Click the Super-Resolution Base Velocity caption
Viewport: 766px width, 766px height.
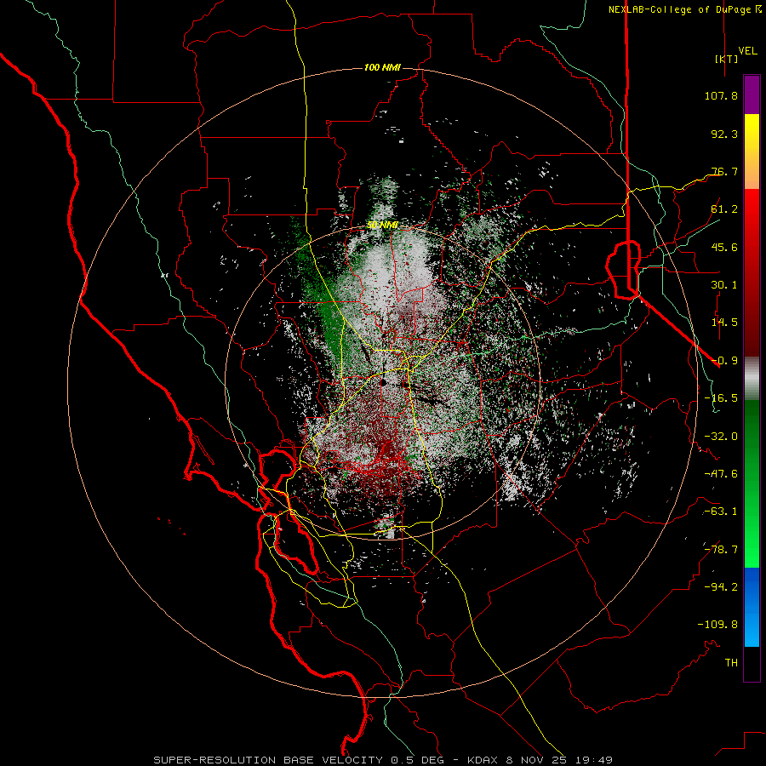coord(383,760)
